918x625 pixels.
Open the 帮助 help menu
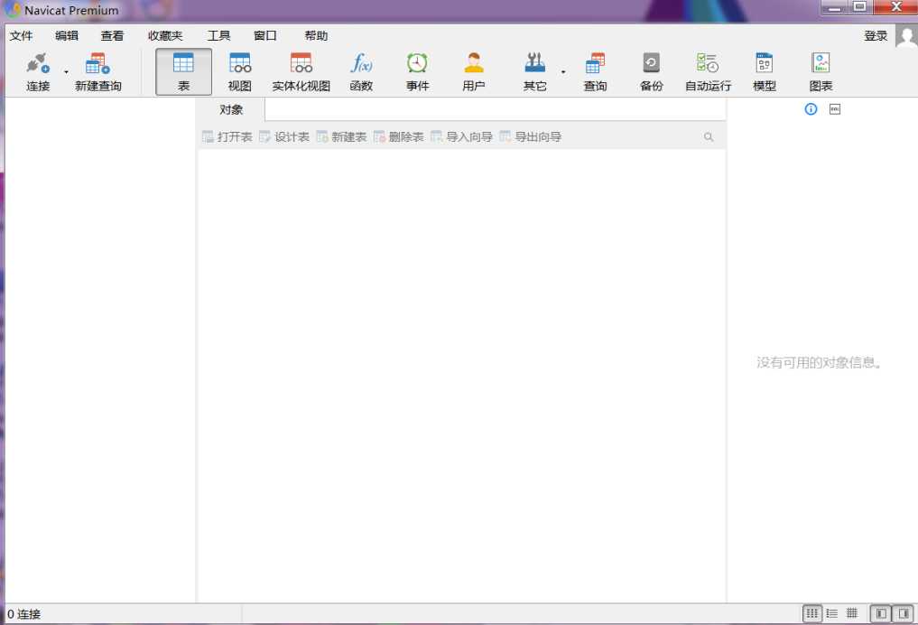pos(316,36)
